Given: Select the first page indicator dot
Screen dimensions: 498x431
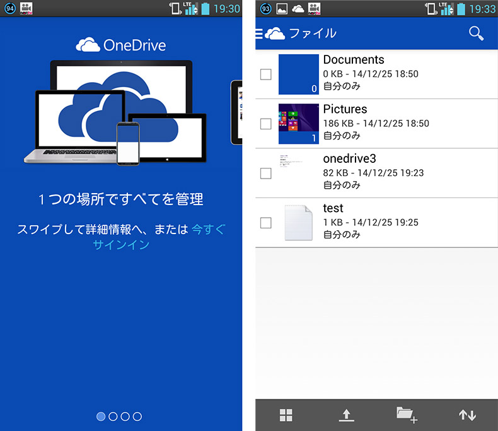Looking at the screenshot, I should [101, 416].
